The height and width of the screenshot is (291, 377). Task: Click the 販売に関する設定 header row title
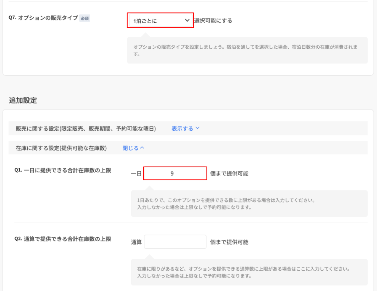point(85,129)
